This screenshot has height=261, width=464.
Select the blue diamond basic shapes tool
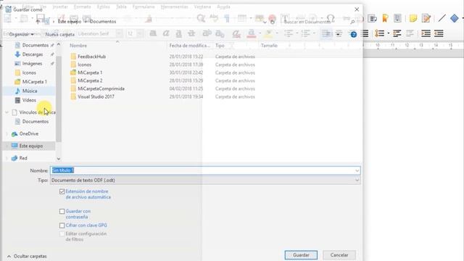[455, 18]
